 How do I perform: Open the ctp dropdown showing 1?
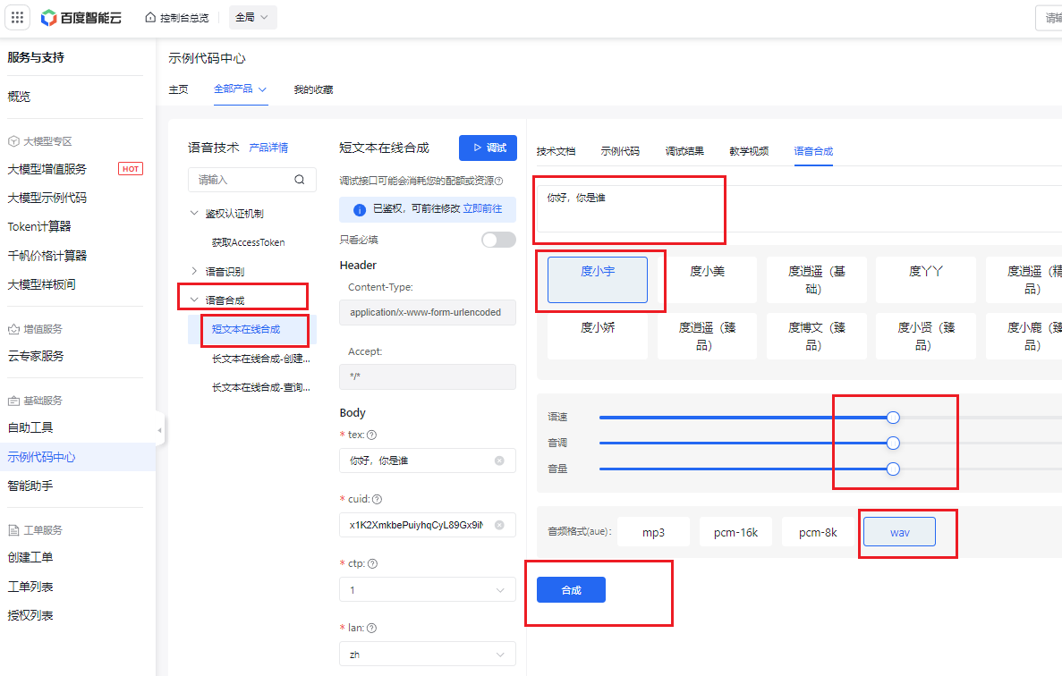point(428,590)
